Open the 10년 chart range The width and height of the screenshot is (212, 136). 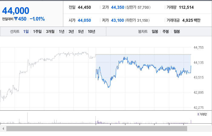91,31
